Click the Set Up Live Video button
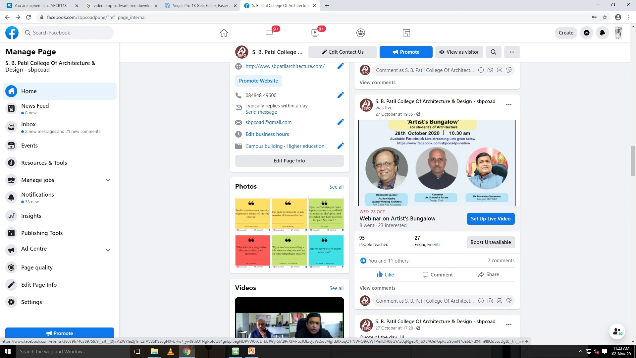Screen dimensions: 636x358 tap(491, 219)
